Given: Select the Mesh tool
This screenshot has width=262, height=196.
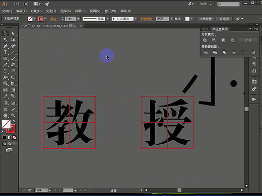Looking at the screenshot, I should 6,90.
